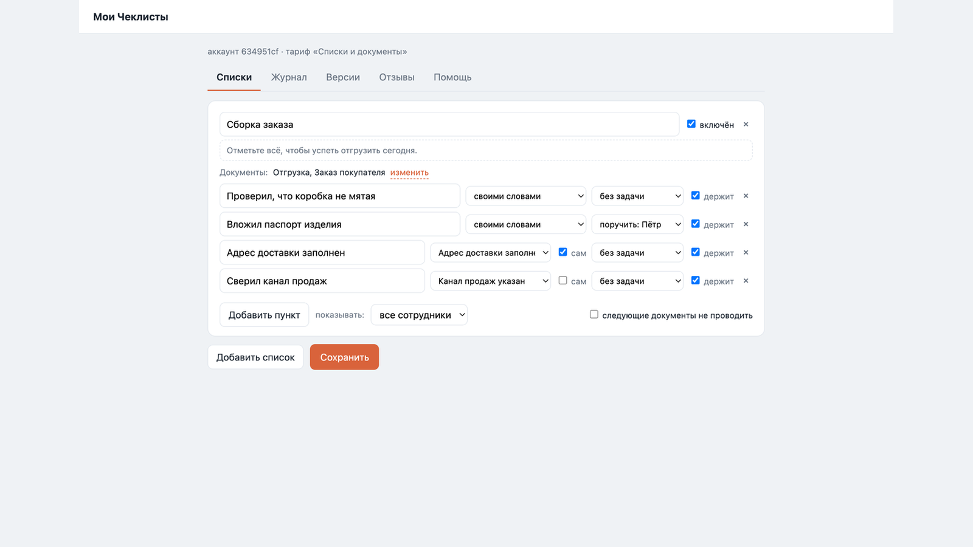Open своими словами dropdown in Проверил row
The height and width of the screenshot is (547, 973).
point(526,196)
